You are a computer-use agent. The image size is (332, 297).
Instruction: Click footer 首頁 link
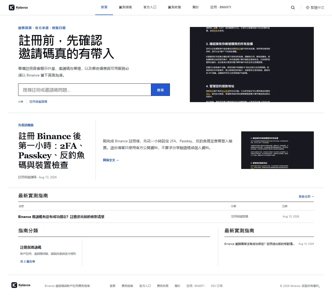pos(112,286)
